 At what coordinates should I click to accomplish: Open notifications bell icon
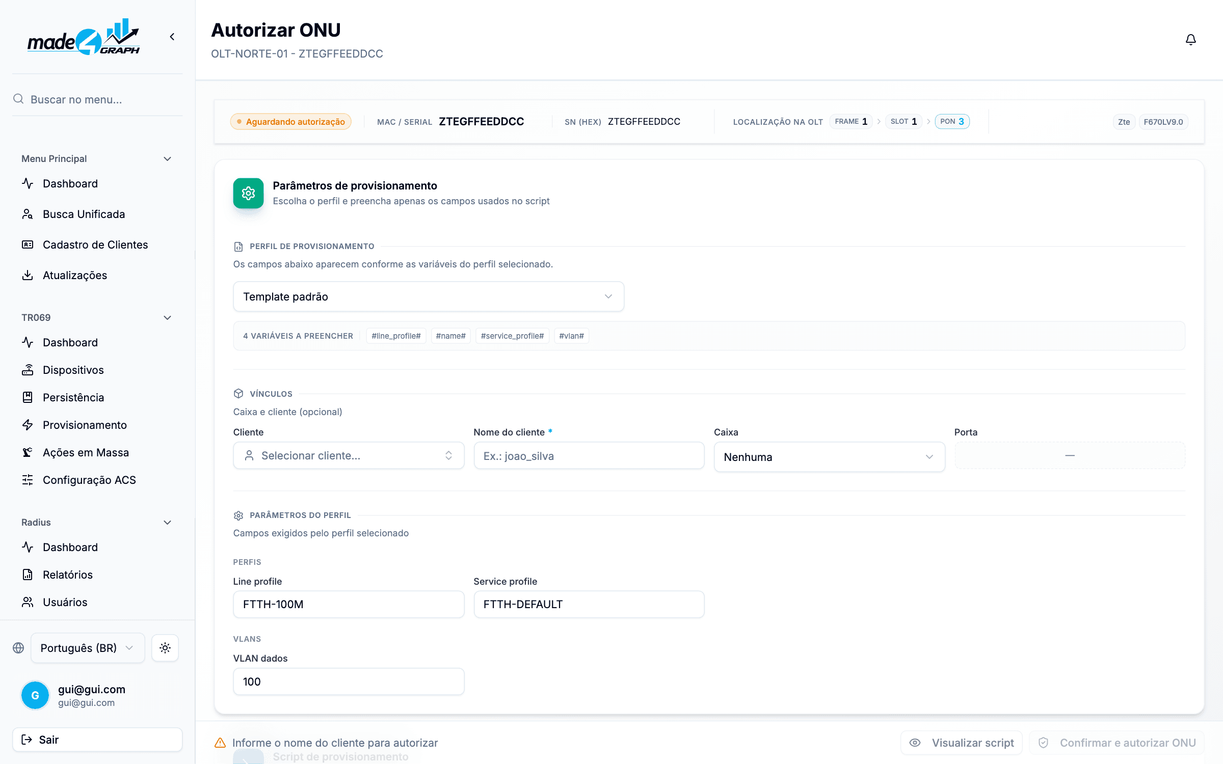[1190, 40]
